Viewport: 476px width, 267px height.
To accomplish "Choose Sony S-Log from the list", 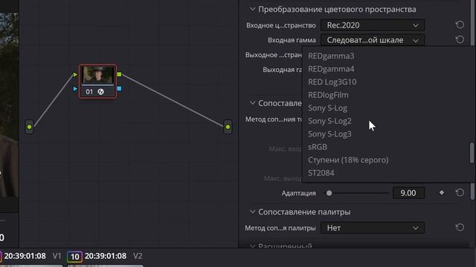I will [x=327, y=108].
